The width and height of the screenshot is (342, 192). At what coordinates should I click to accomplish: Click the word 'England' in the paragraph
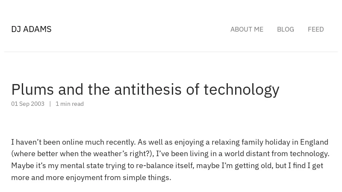coord(314,142)
